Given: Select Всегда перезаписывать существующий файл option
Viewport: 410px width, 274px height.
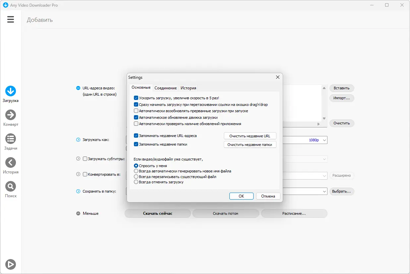Looking at the screenshot, I should (x=136, y=177).
